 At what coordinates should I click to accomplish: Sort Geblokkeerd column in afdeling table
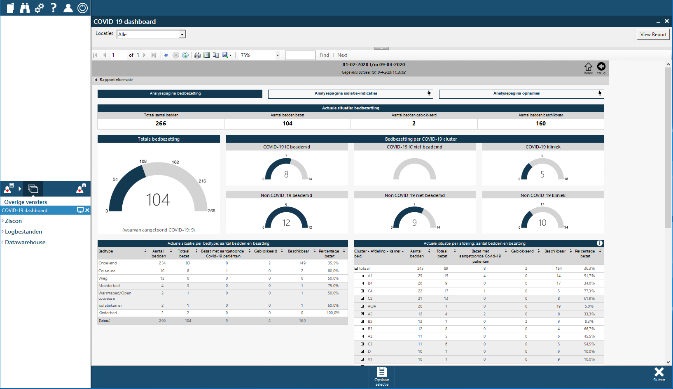[x=539, y=251]
